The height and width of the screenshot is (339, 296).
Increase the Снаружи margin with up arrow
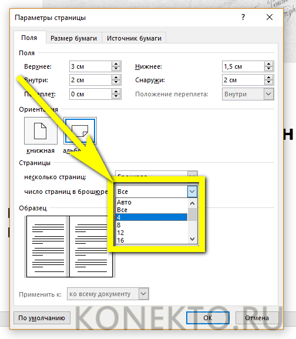268,78
